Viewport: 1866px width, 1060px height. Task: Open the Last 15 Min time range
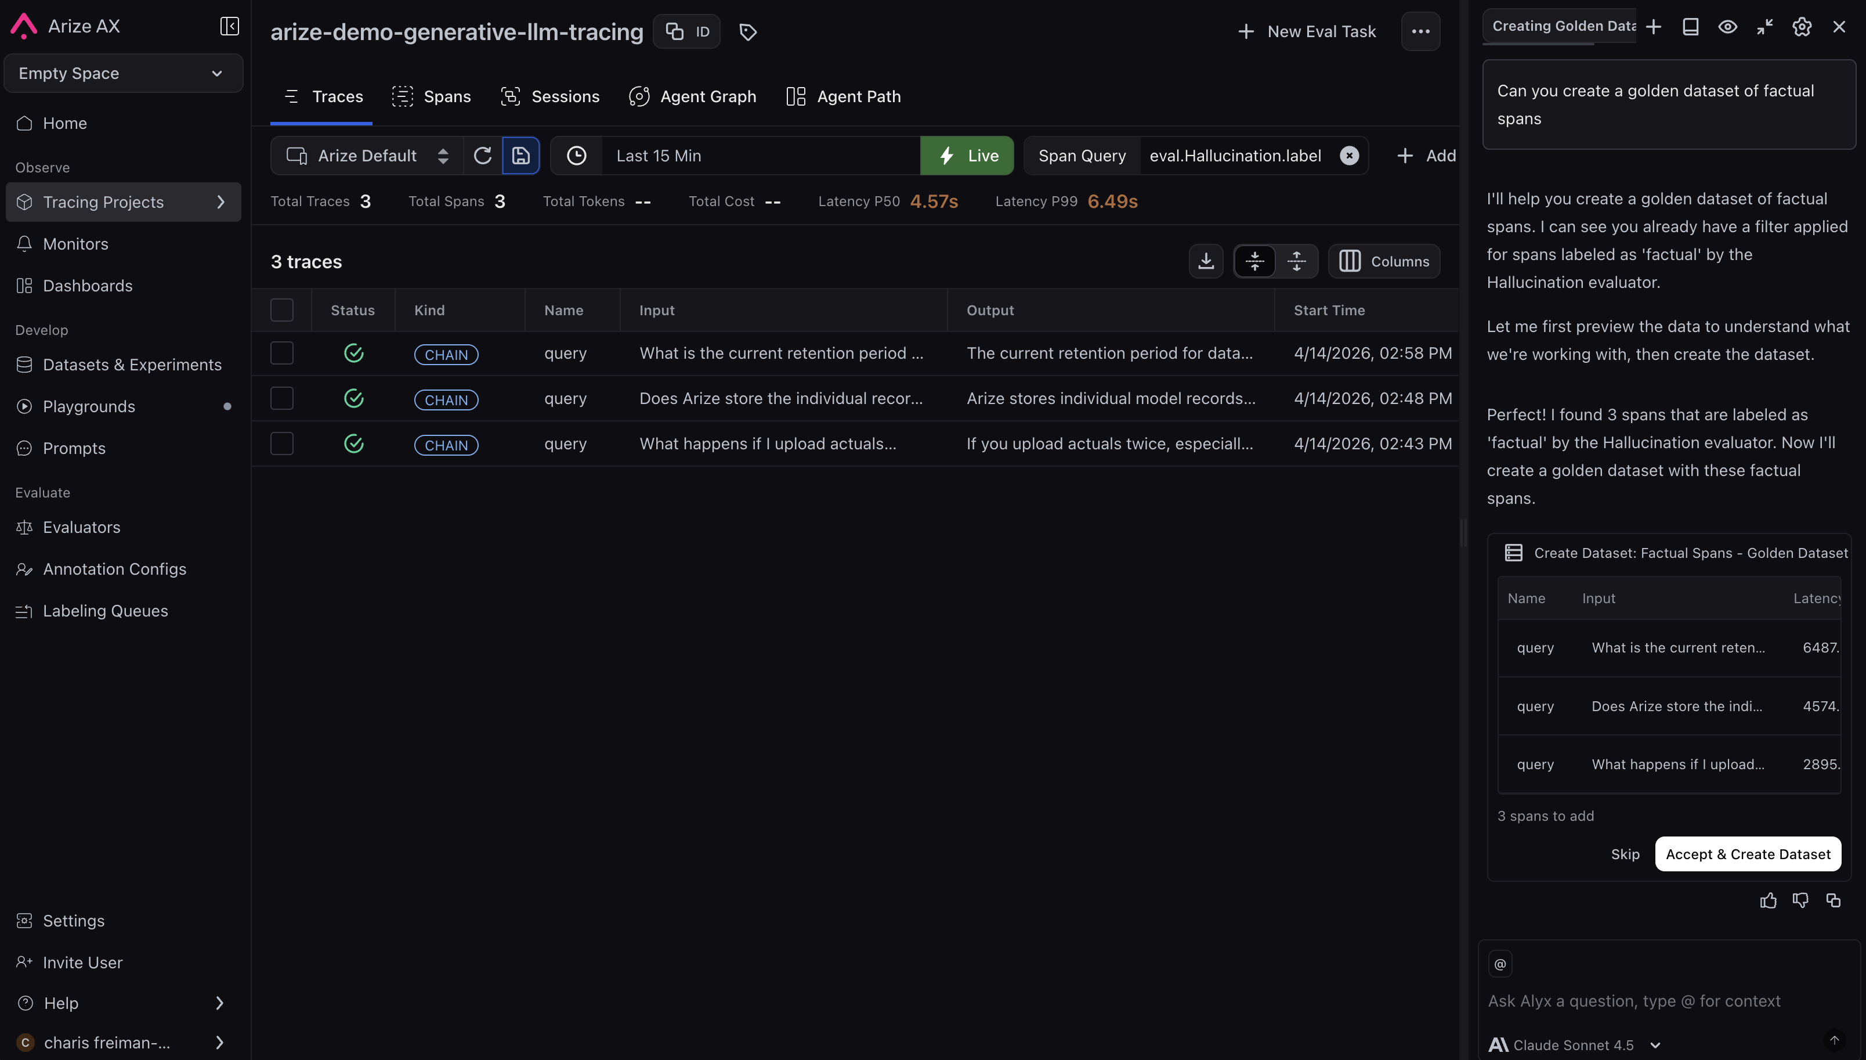[760, 155]
